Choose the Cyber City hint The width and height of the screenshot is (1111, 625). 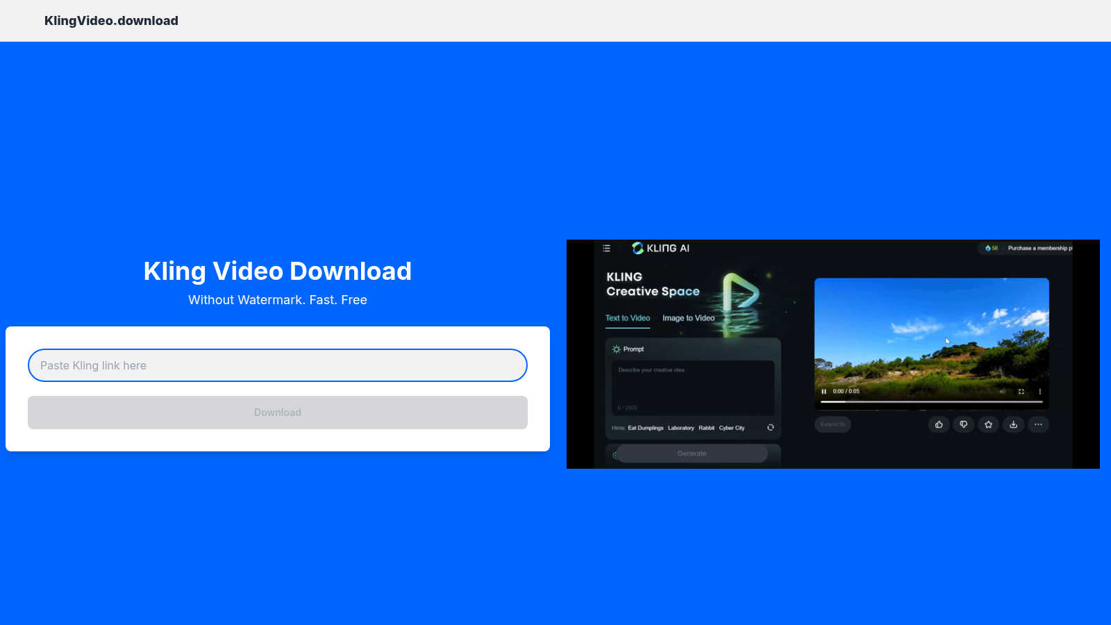point(732,428)
